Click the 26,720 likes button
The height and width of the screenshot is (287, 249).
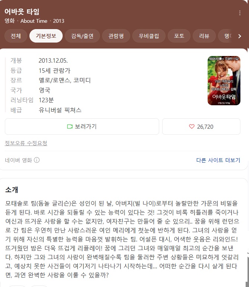pos(201,127)
